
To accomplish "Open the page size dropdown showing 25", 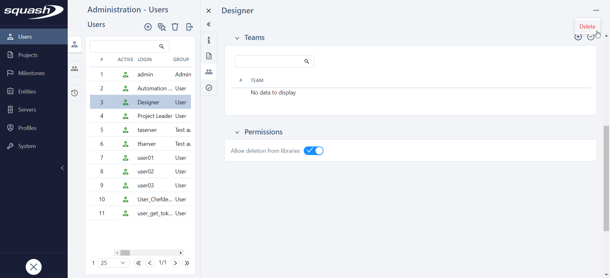I will click(113, 263).
